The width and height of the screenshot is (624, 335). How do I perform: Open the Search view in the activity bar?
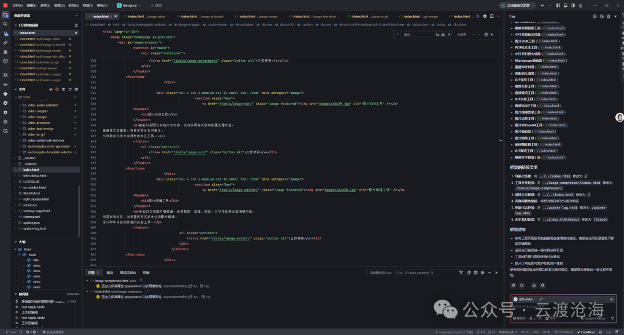[6, 24]
